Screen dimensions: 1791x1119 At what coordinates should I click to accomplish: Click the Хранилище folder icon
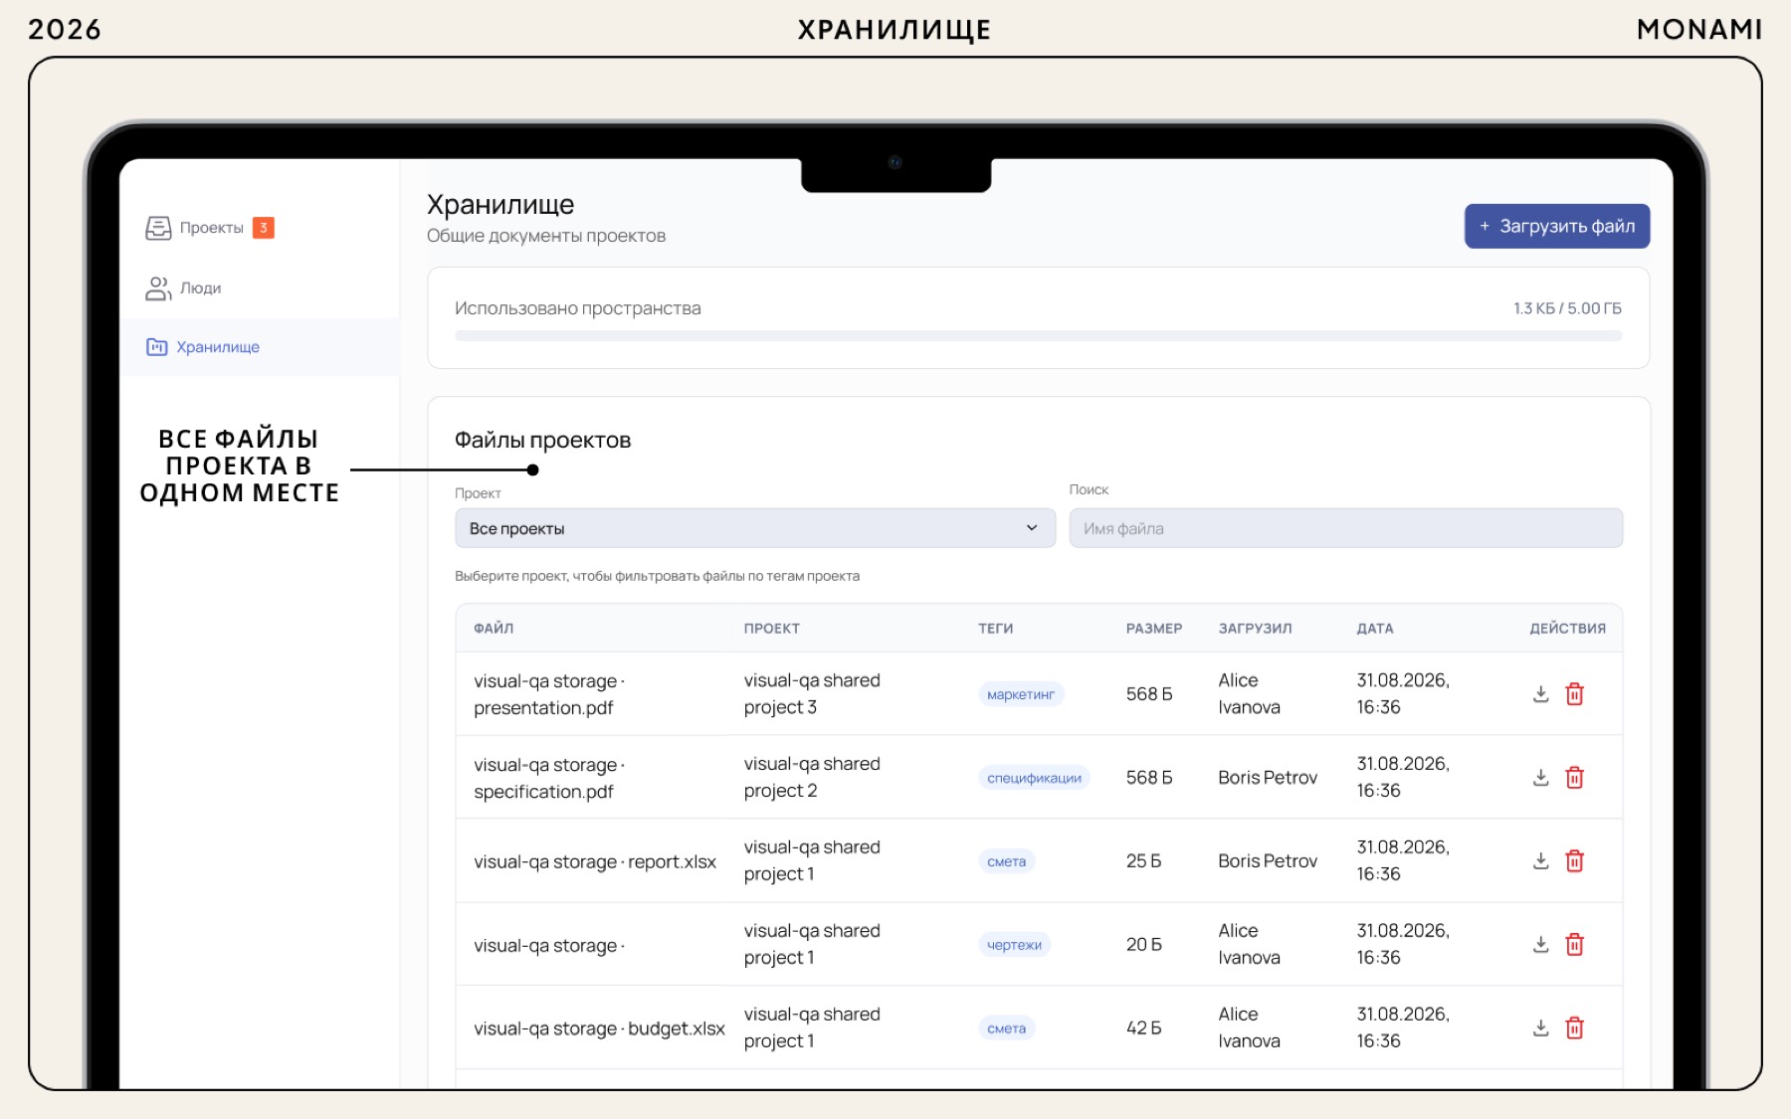[x=156, y=347]
